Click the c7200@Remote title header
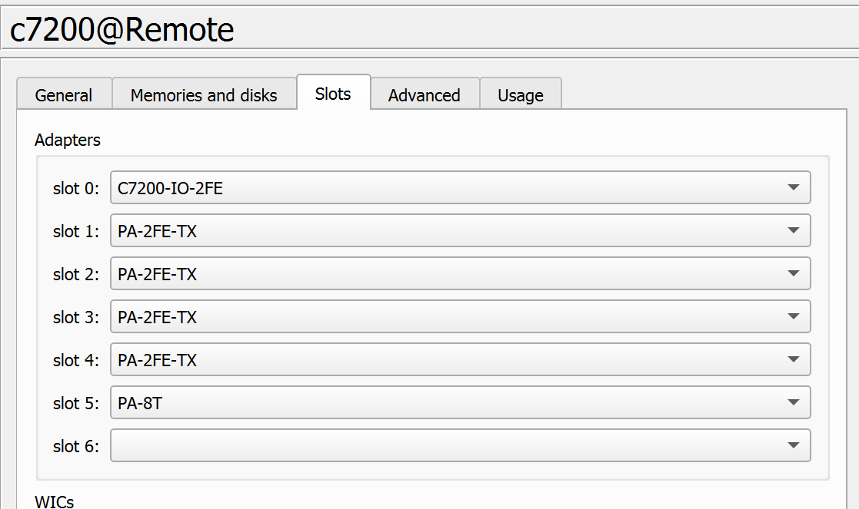 pos(122,30)
